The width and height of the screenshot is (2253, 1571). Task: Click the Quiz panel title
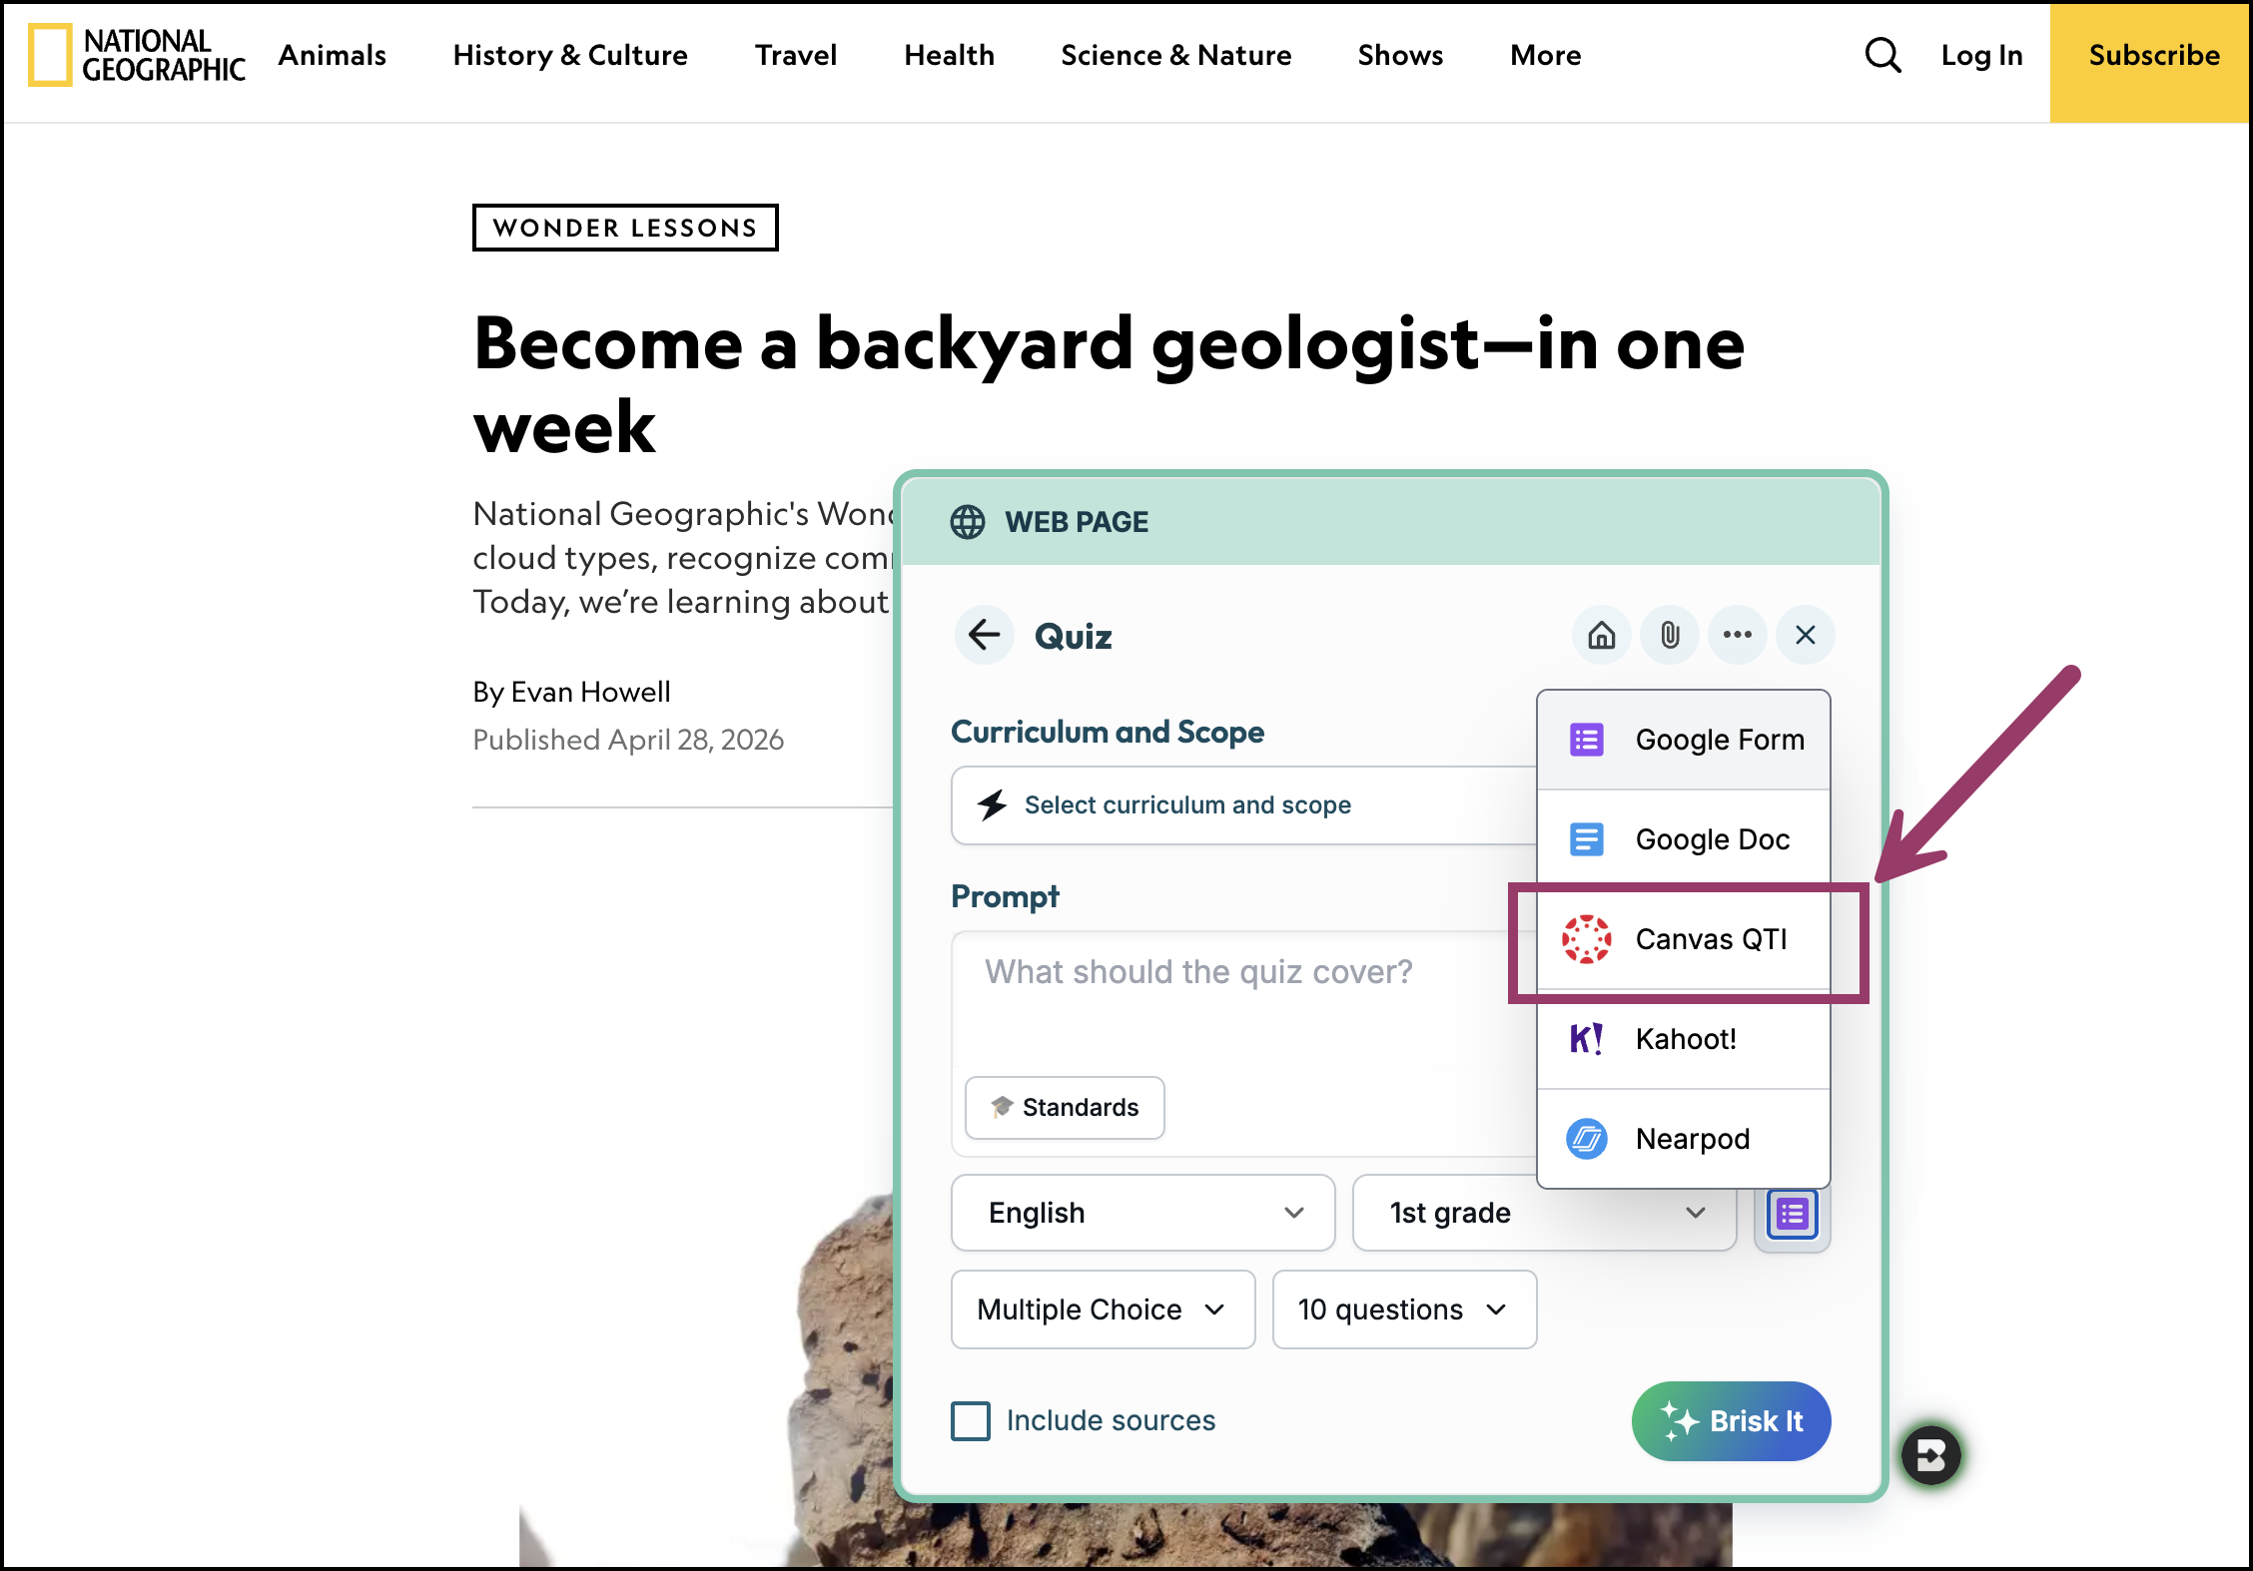coord(1074,636)
